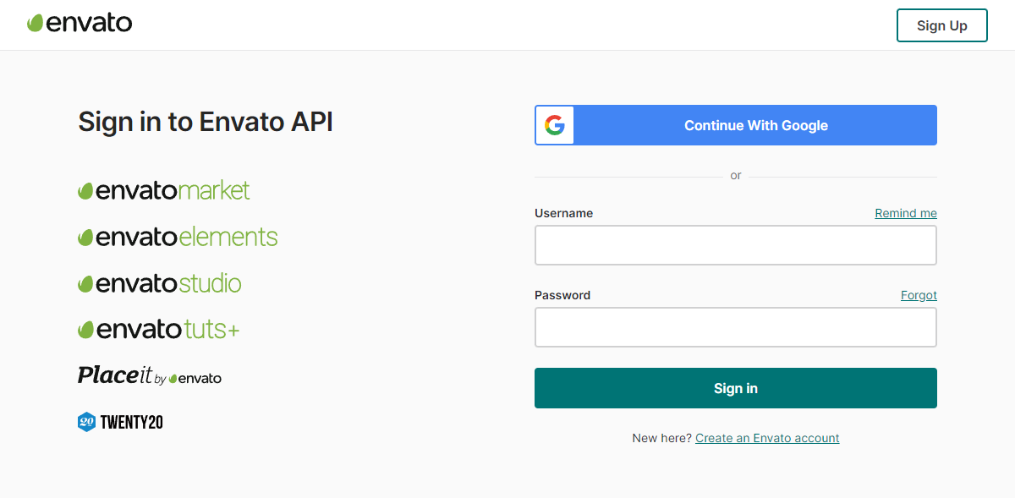This screenshot has width=1015, height=498.
Task: Follow the Create an Envato account link
Action: [x=767, y=438]
